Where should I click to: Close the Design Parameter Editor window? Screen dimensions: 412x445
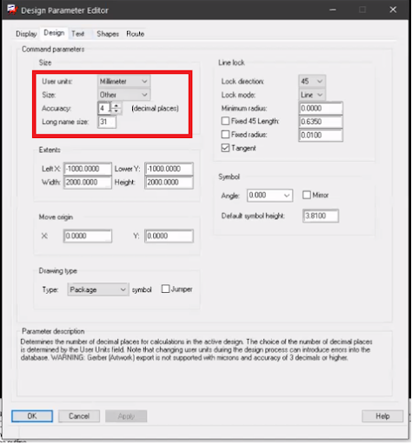pos(393,10)
